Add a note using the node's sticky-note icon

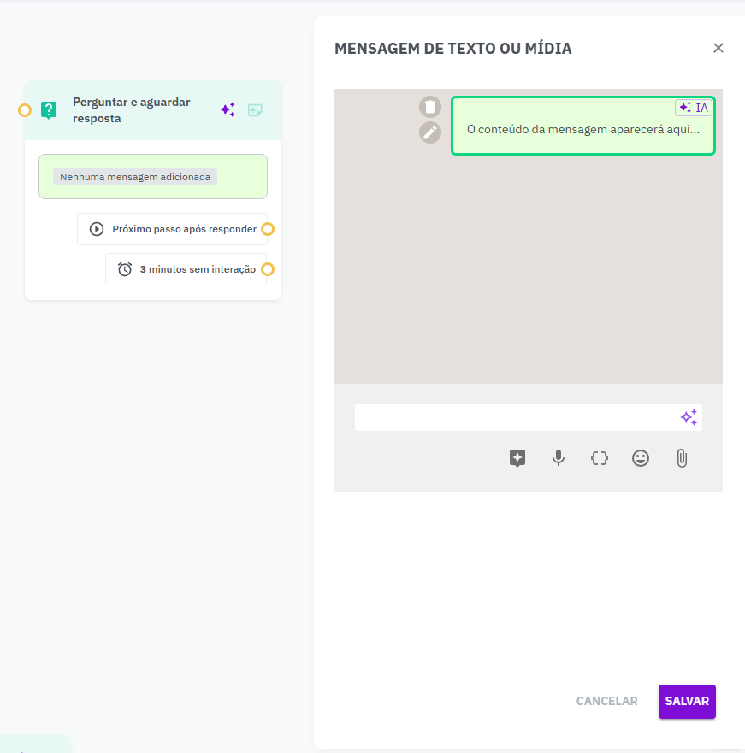[255, 109]
